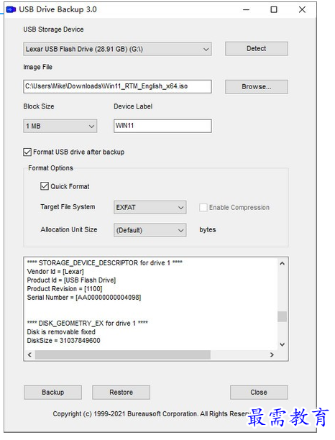
Task: Click the horizontal scrollbar thumb in log
Action: [x=123, y=354]
